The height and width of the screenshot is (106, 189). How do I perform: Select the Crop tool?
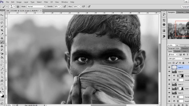tap(2, 30)
